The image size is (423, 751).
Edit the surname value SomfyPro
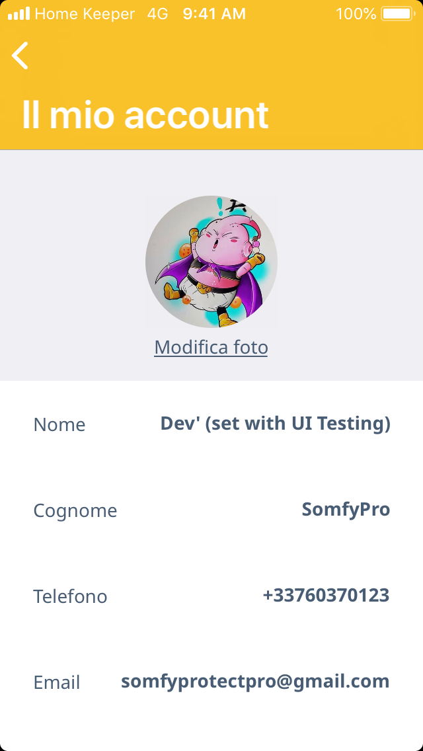[x=346, y=510]
